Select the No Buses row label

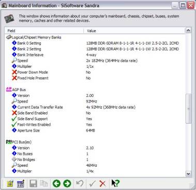pos(25,154)
